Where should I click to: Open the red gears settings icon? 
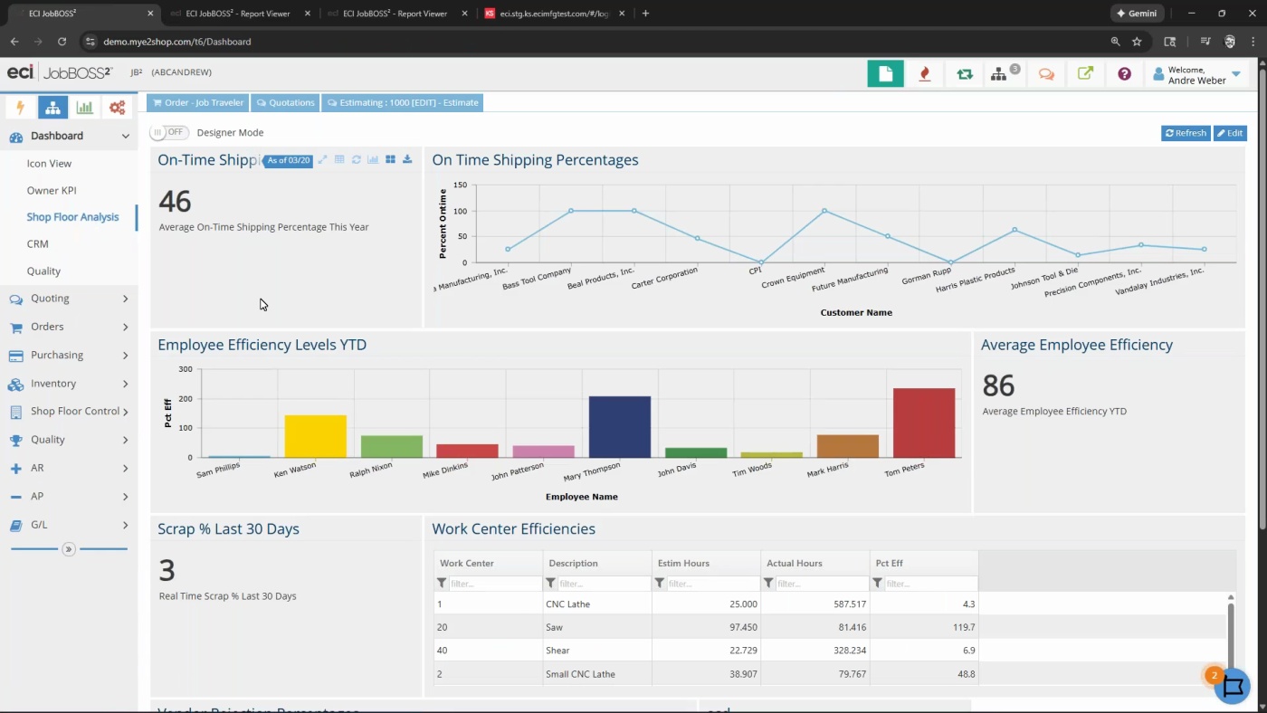click(x=117, y=108)
